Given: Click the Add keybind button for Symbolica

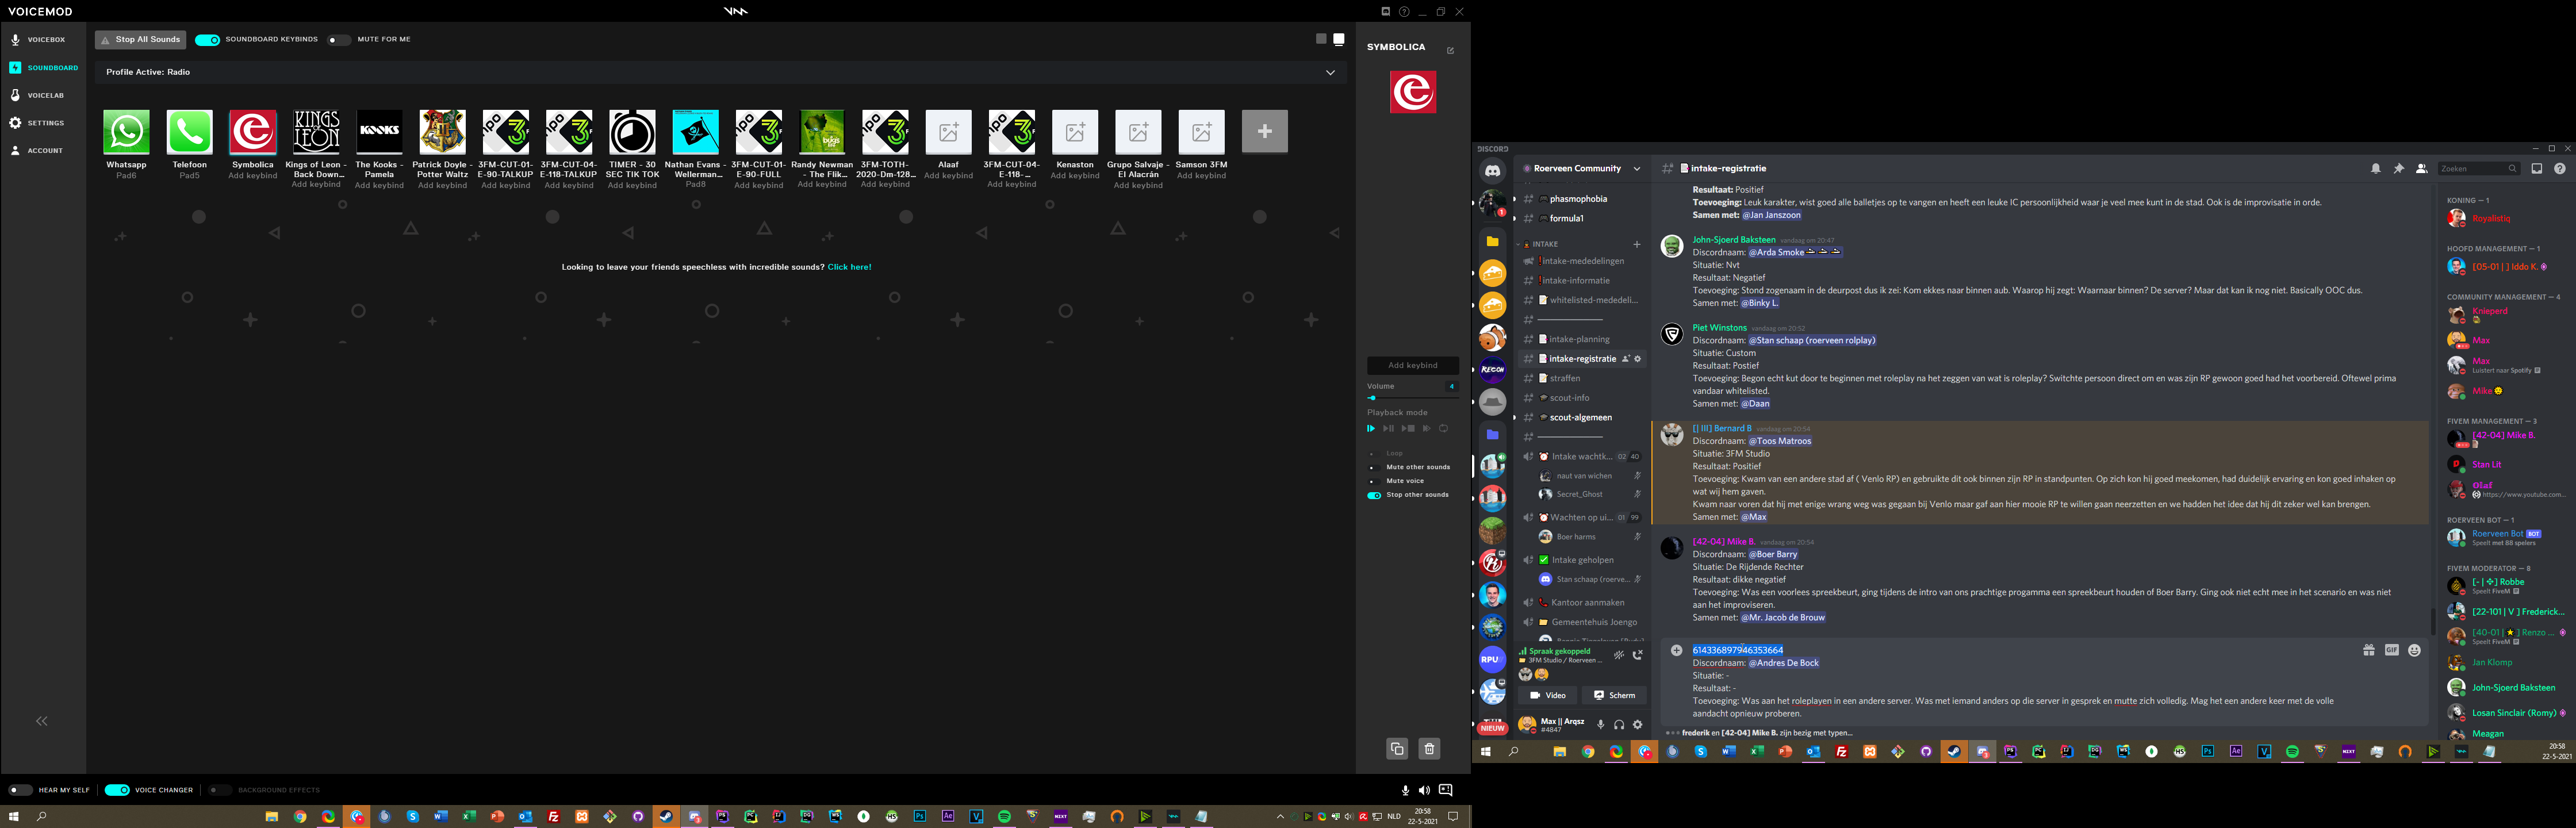Looking at the screenshot, I should click(x=1412, y=365).
